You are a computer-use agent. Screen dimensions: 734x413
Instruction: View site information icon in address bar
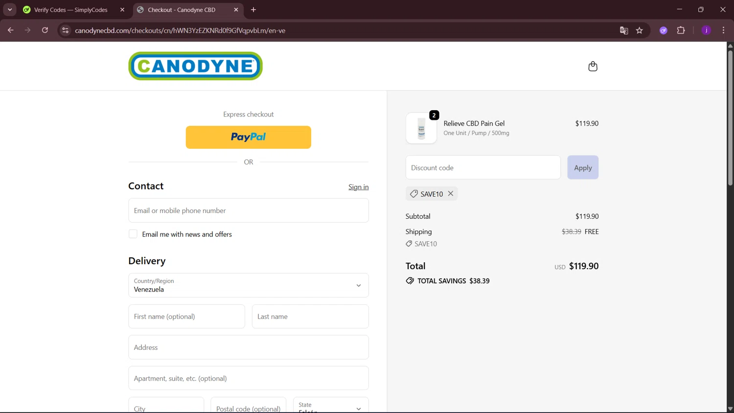[65, 30]
